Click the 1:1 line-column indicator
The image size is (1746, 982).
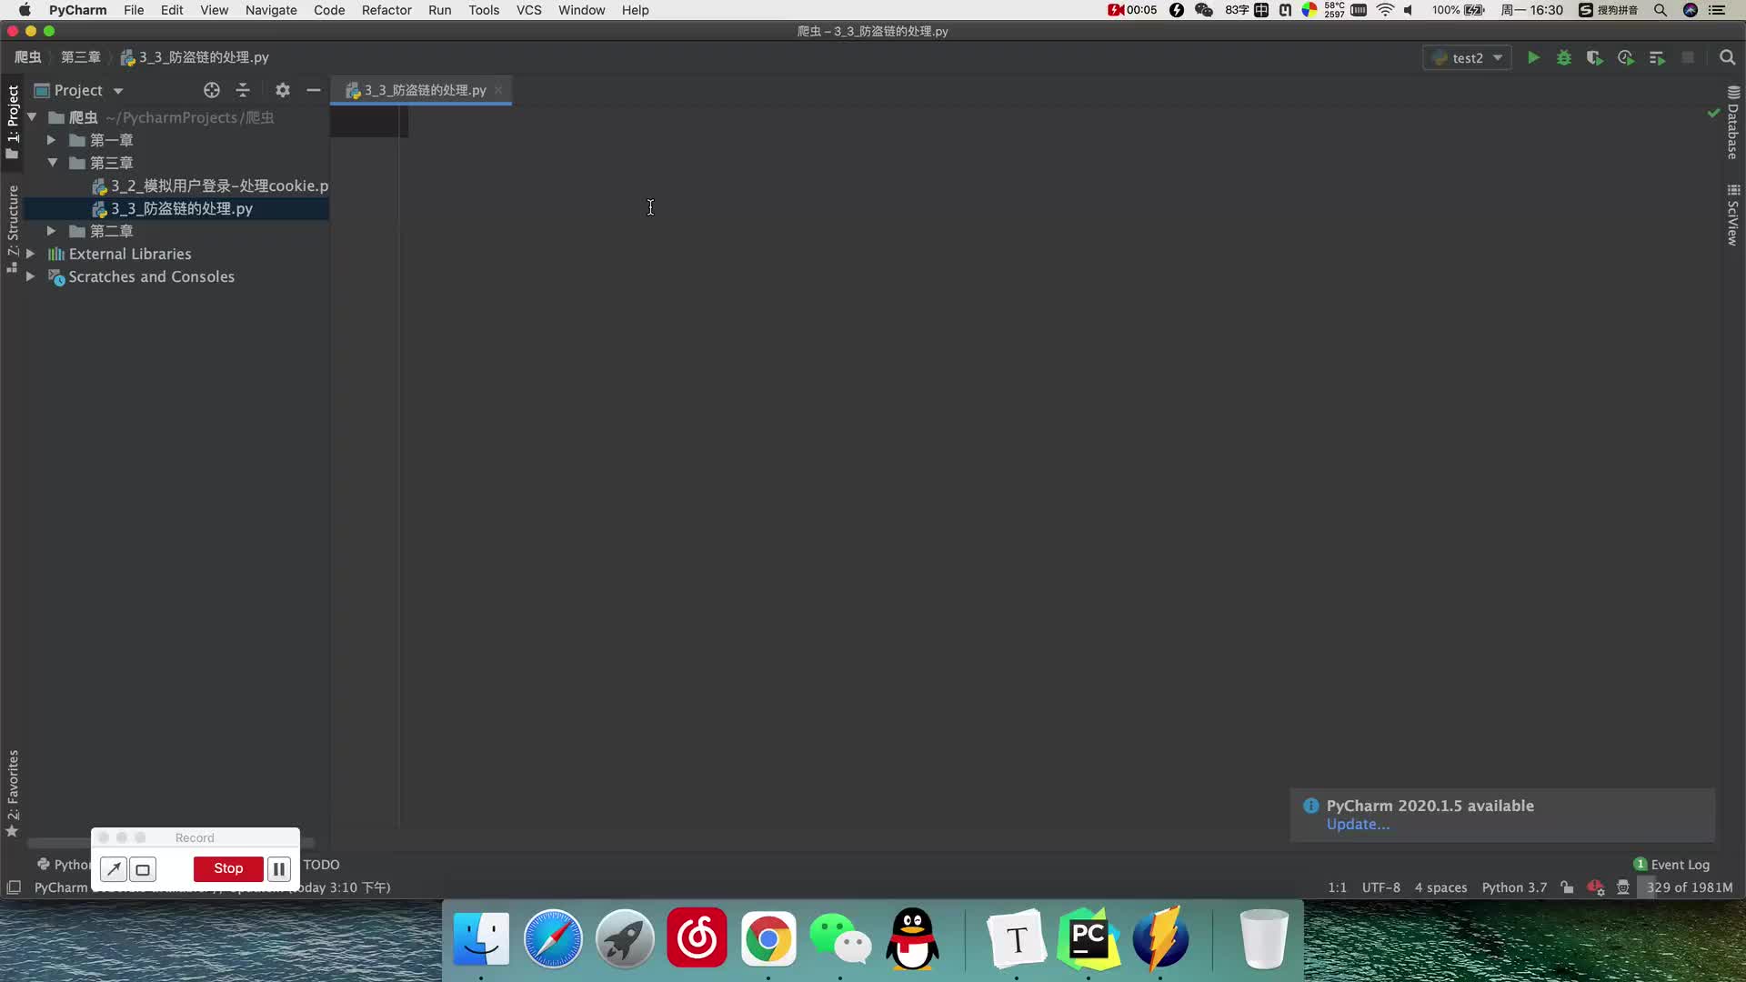tap(1337, 887)
